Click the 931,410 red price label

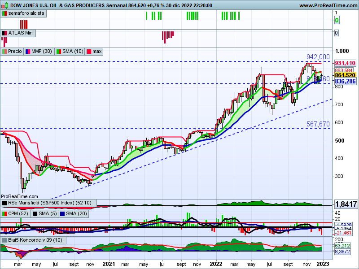[x=345, y=63]
